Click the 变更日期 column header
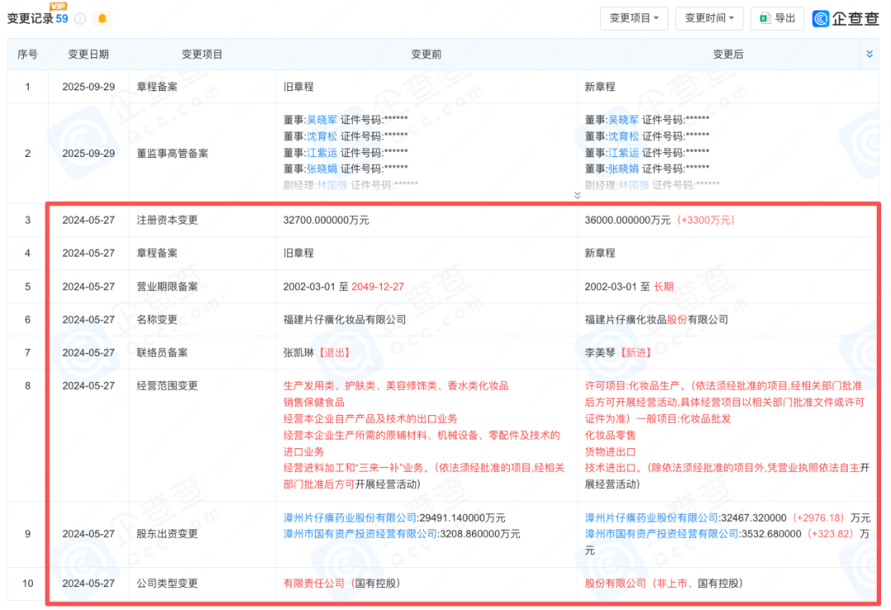This screenshot has width=891, height=610. (88, 54)
